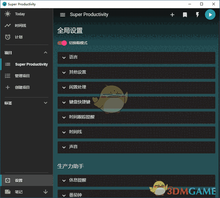Screen dimensions: 220x198
Task: Start tracking with the round play button
Action: pos(210,15)
